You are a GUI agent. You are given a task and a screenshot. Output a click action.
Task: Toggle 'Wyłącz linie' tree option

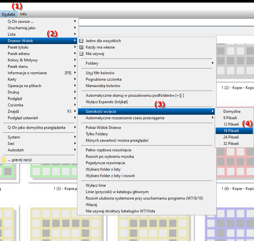95,185
